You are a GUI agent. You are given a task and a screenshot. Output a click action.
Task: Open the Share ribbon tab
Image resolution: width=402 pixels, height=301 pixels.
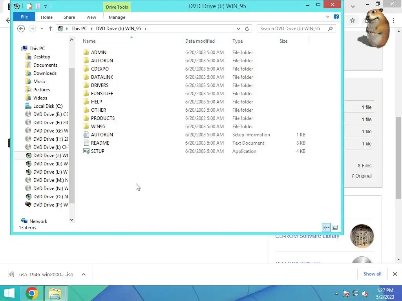(69, 17)
